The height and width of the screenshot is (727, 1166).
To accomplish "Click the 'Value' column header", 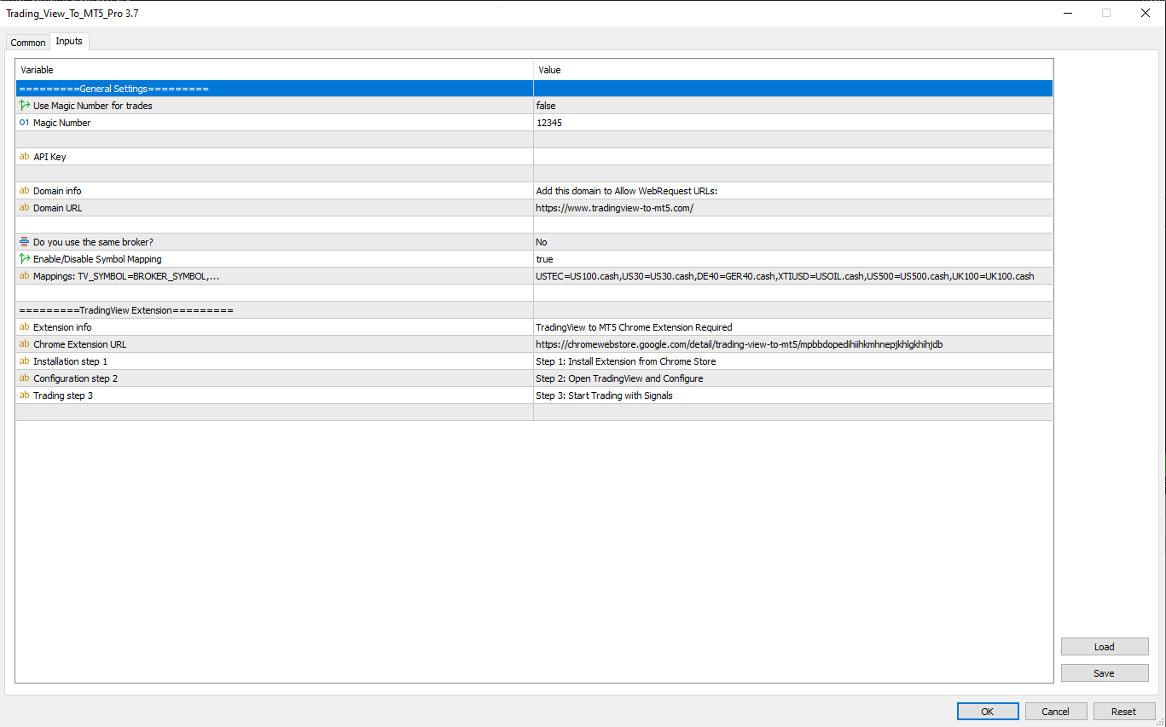I will click(793, 70).
